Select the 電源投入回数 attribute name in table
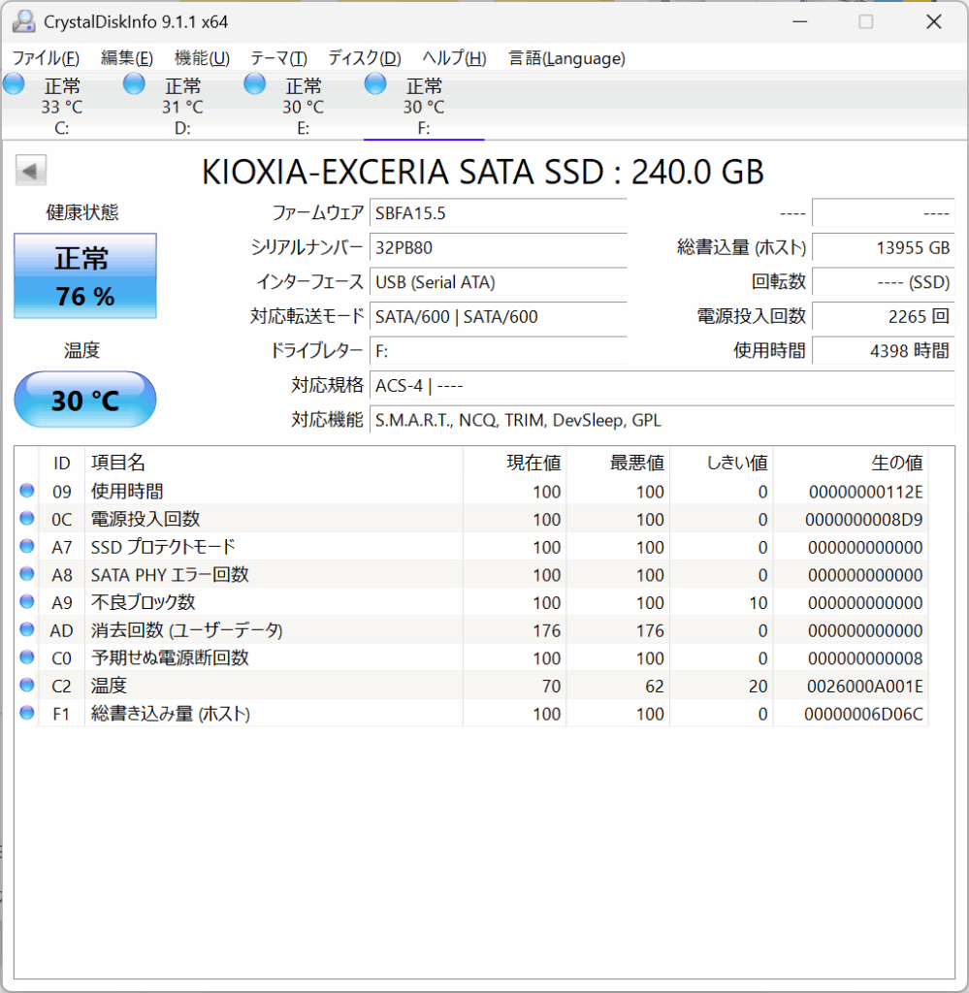Image resolution: width=969 pixels, height=993 pixels. tap(145, 520)
